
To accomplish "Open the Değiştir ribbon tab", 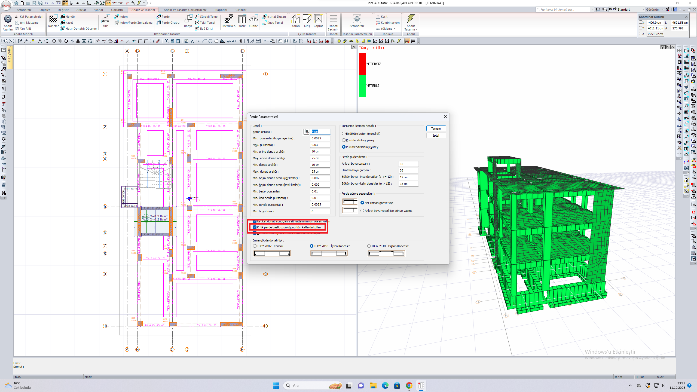I will point(63,10).
